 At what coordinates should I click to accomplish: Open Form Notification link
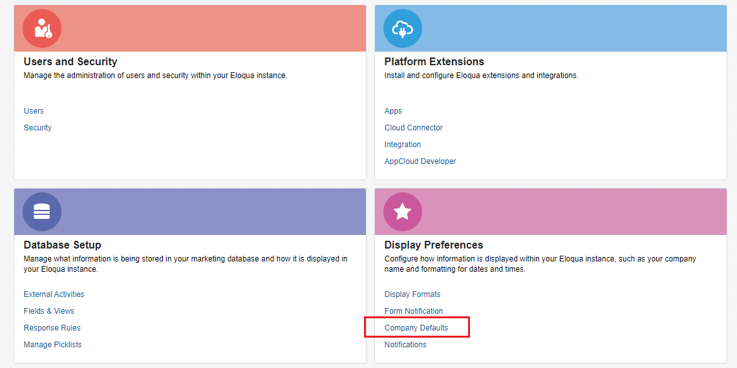point(414,311)
